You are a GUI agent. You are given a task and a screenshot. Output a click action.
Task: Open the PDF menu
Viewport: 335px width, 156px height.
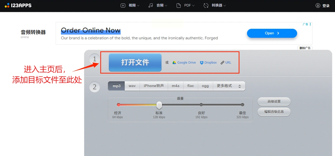click(185, 5)
